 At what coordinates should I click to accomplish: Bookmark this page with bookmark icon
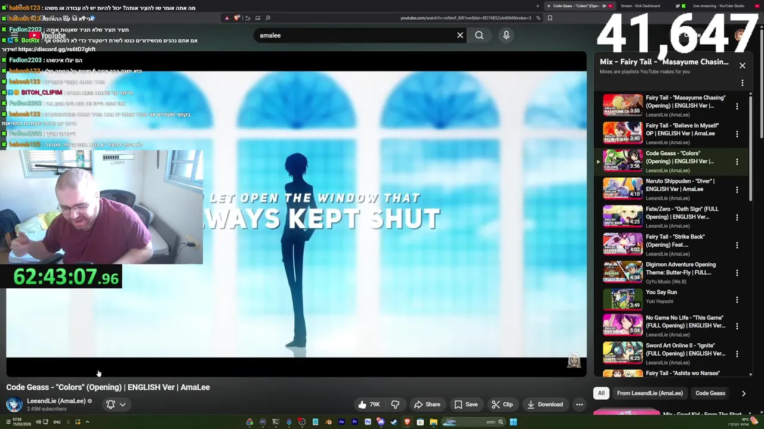click(550, 18)
